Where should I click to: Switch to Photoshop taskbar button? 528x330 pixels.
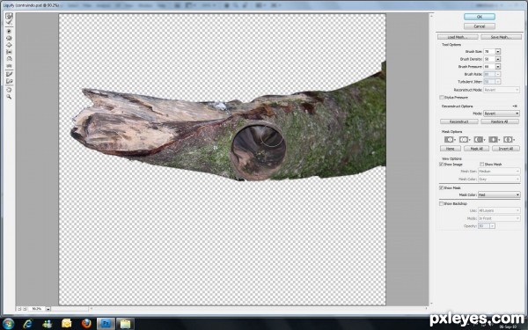pos(106,324)
